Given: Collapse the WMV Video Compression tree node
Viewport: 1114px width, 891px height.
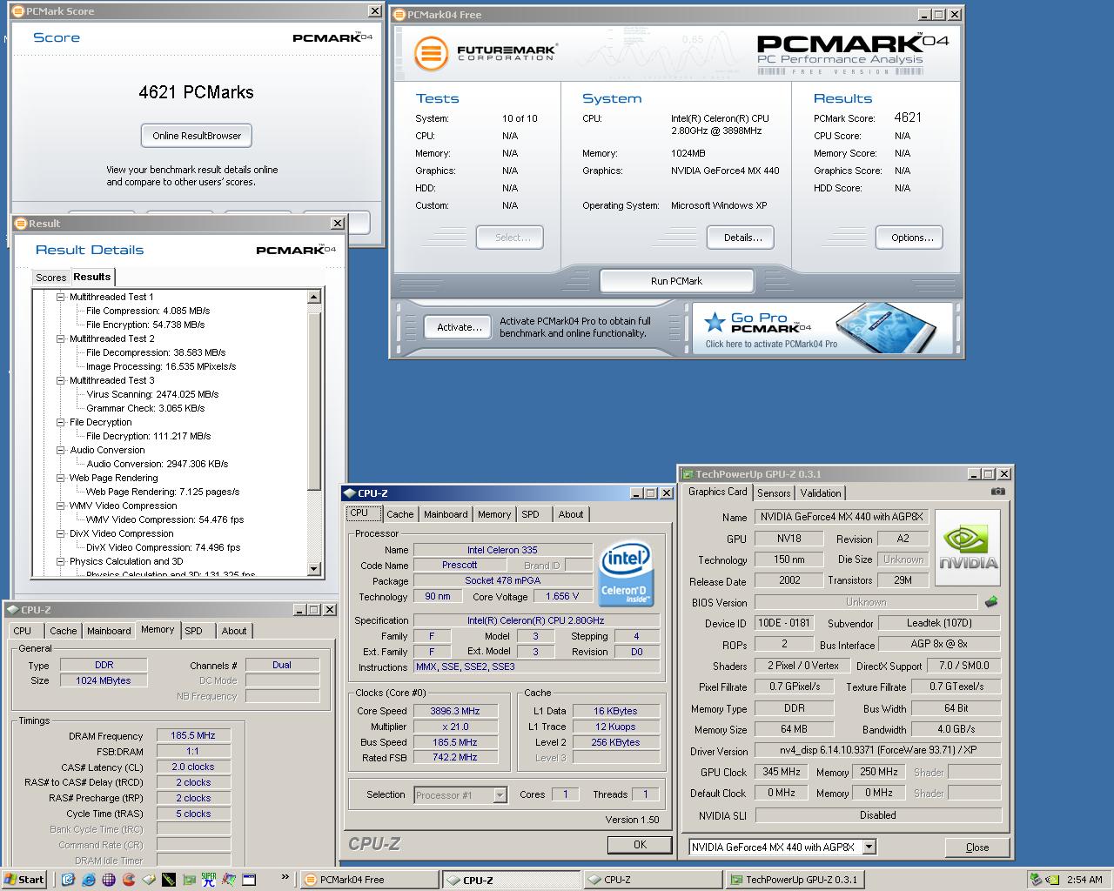Looking at the screenshot, I should [61, 506].
